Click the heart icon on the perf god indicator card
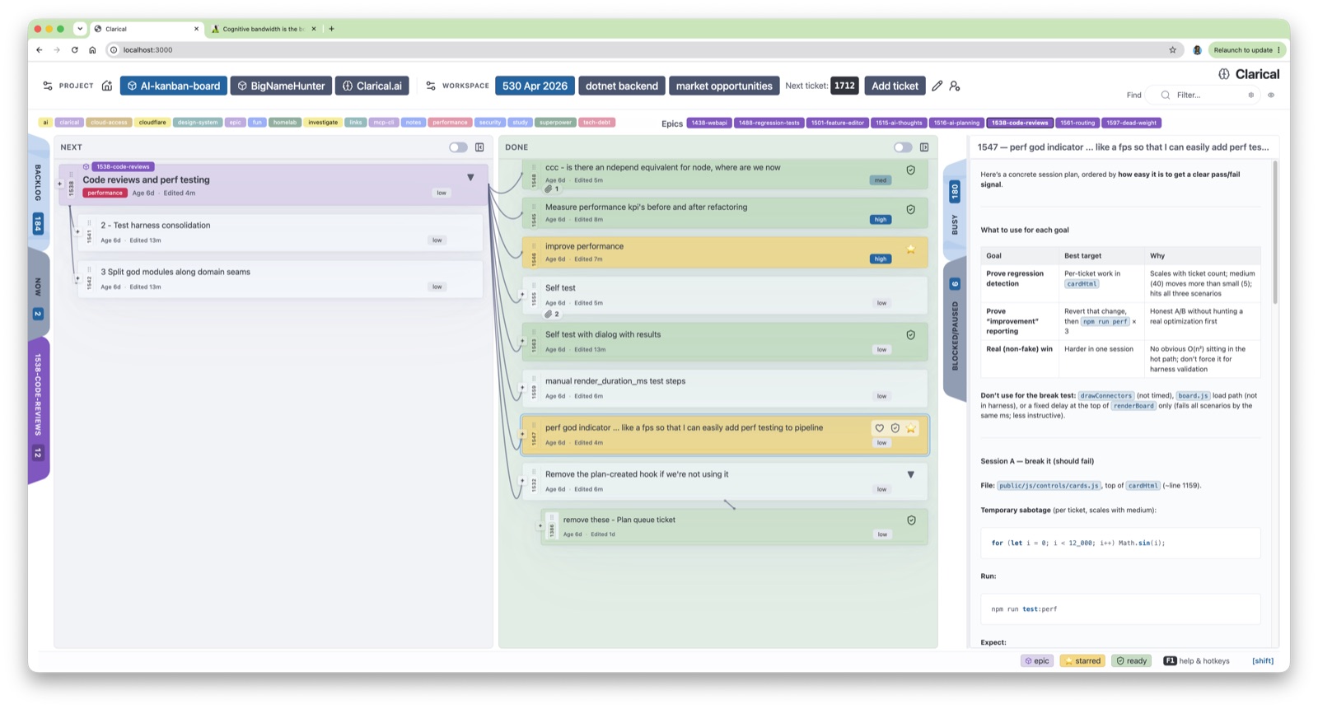The width and height of the screenshot is (1318, 709). coord(880,428)
